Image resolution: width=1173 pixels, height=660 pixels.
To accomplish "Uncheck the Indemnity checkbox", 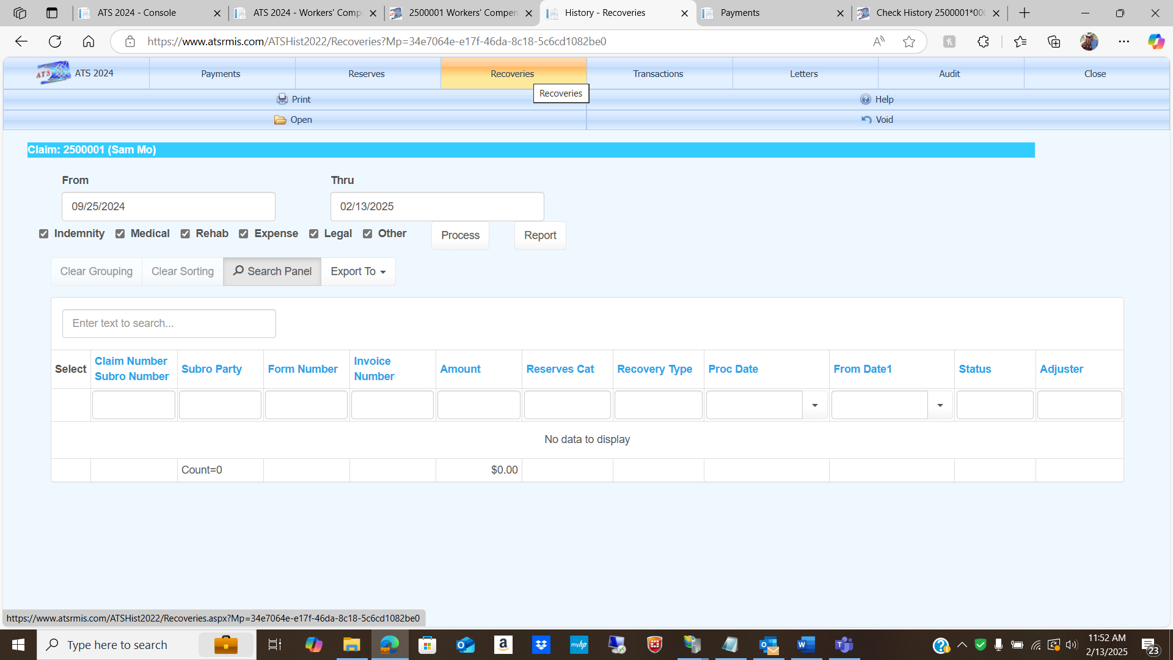I will click(43, 234).
